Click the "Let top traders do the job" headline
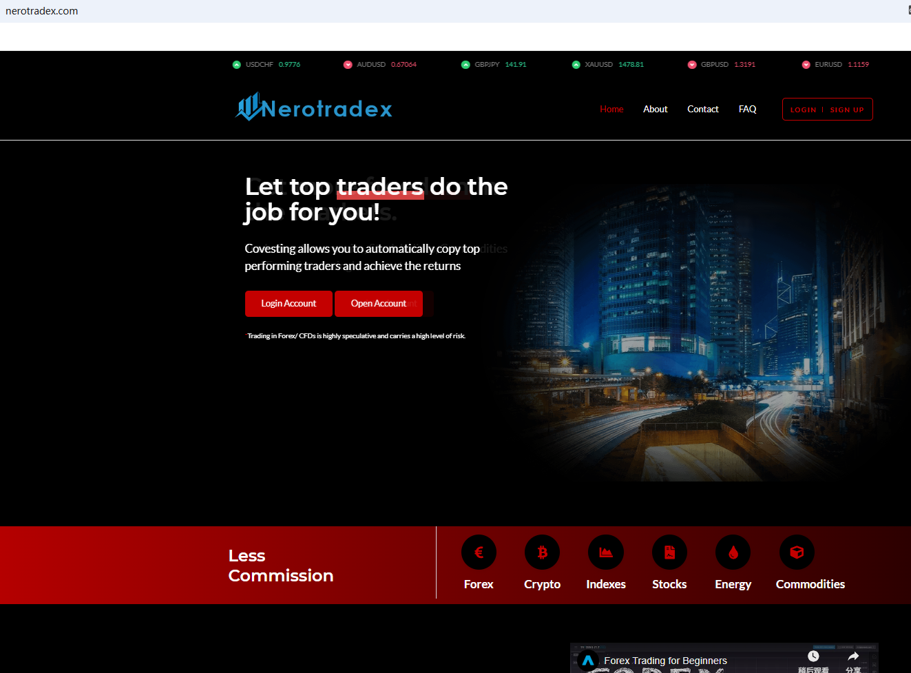This screenshot has width=911, height=673. point(376,199)
